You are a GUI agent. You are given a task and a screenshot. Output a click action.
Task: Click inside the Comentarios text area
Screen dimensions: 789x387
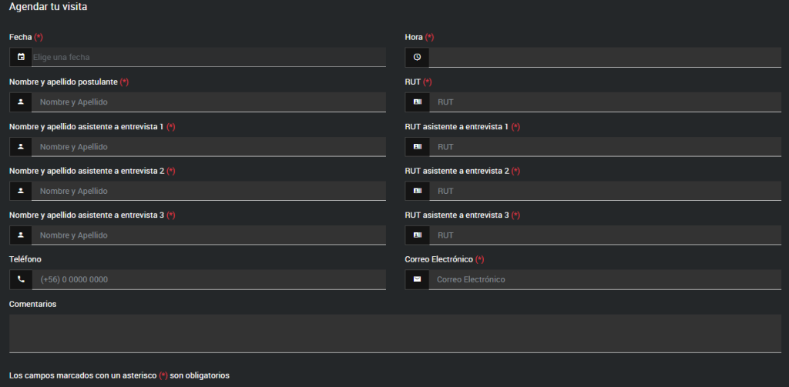click(x=394, y=332)
